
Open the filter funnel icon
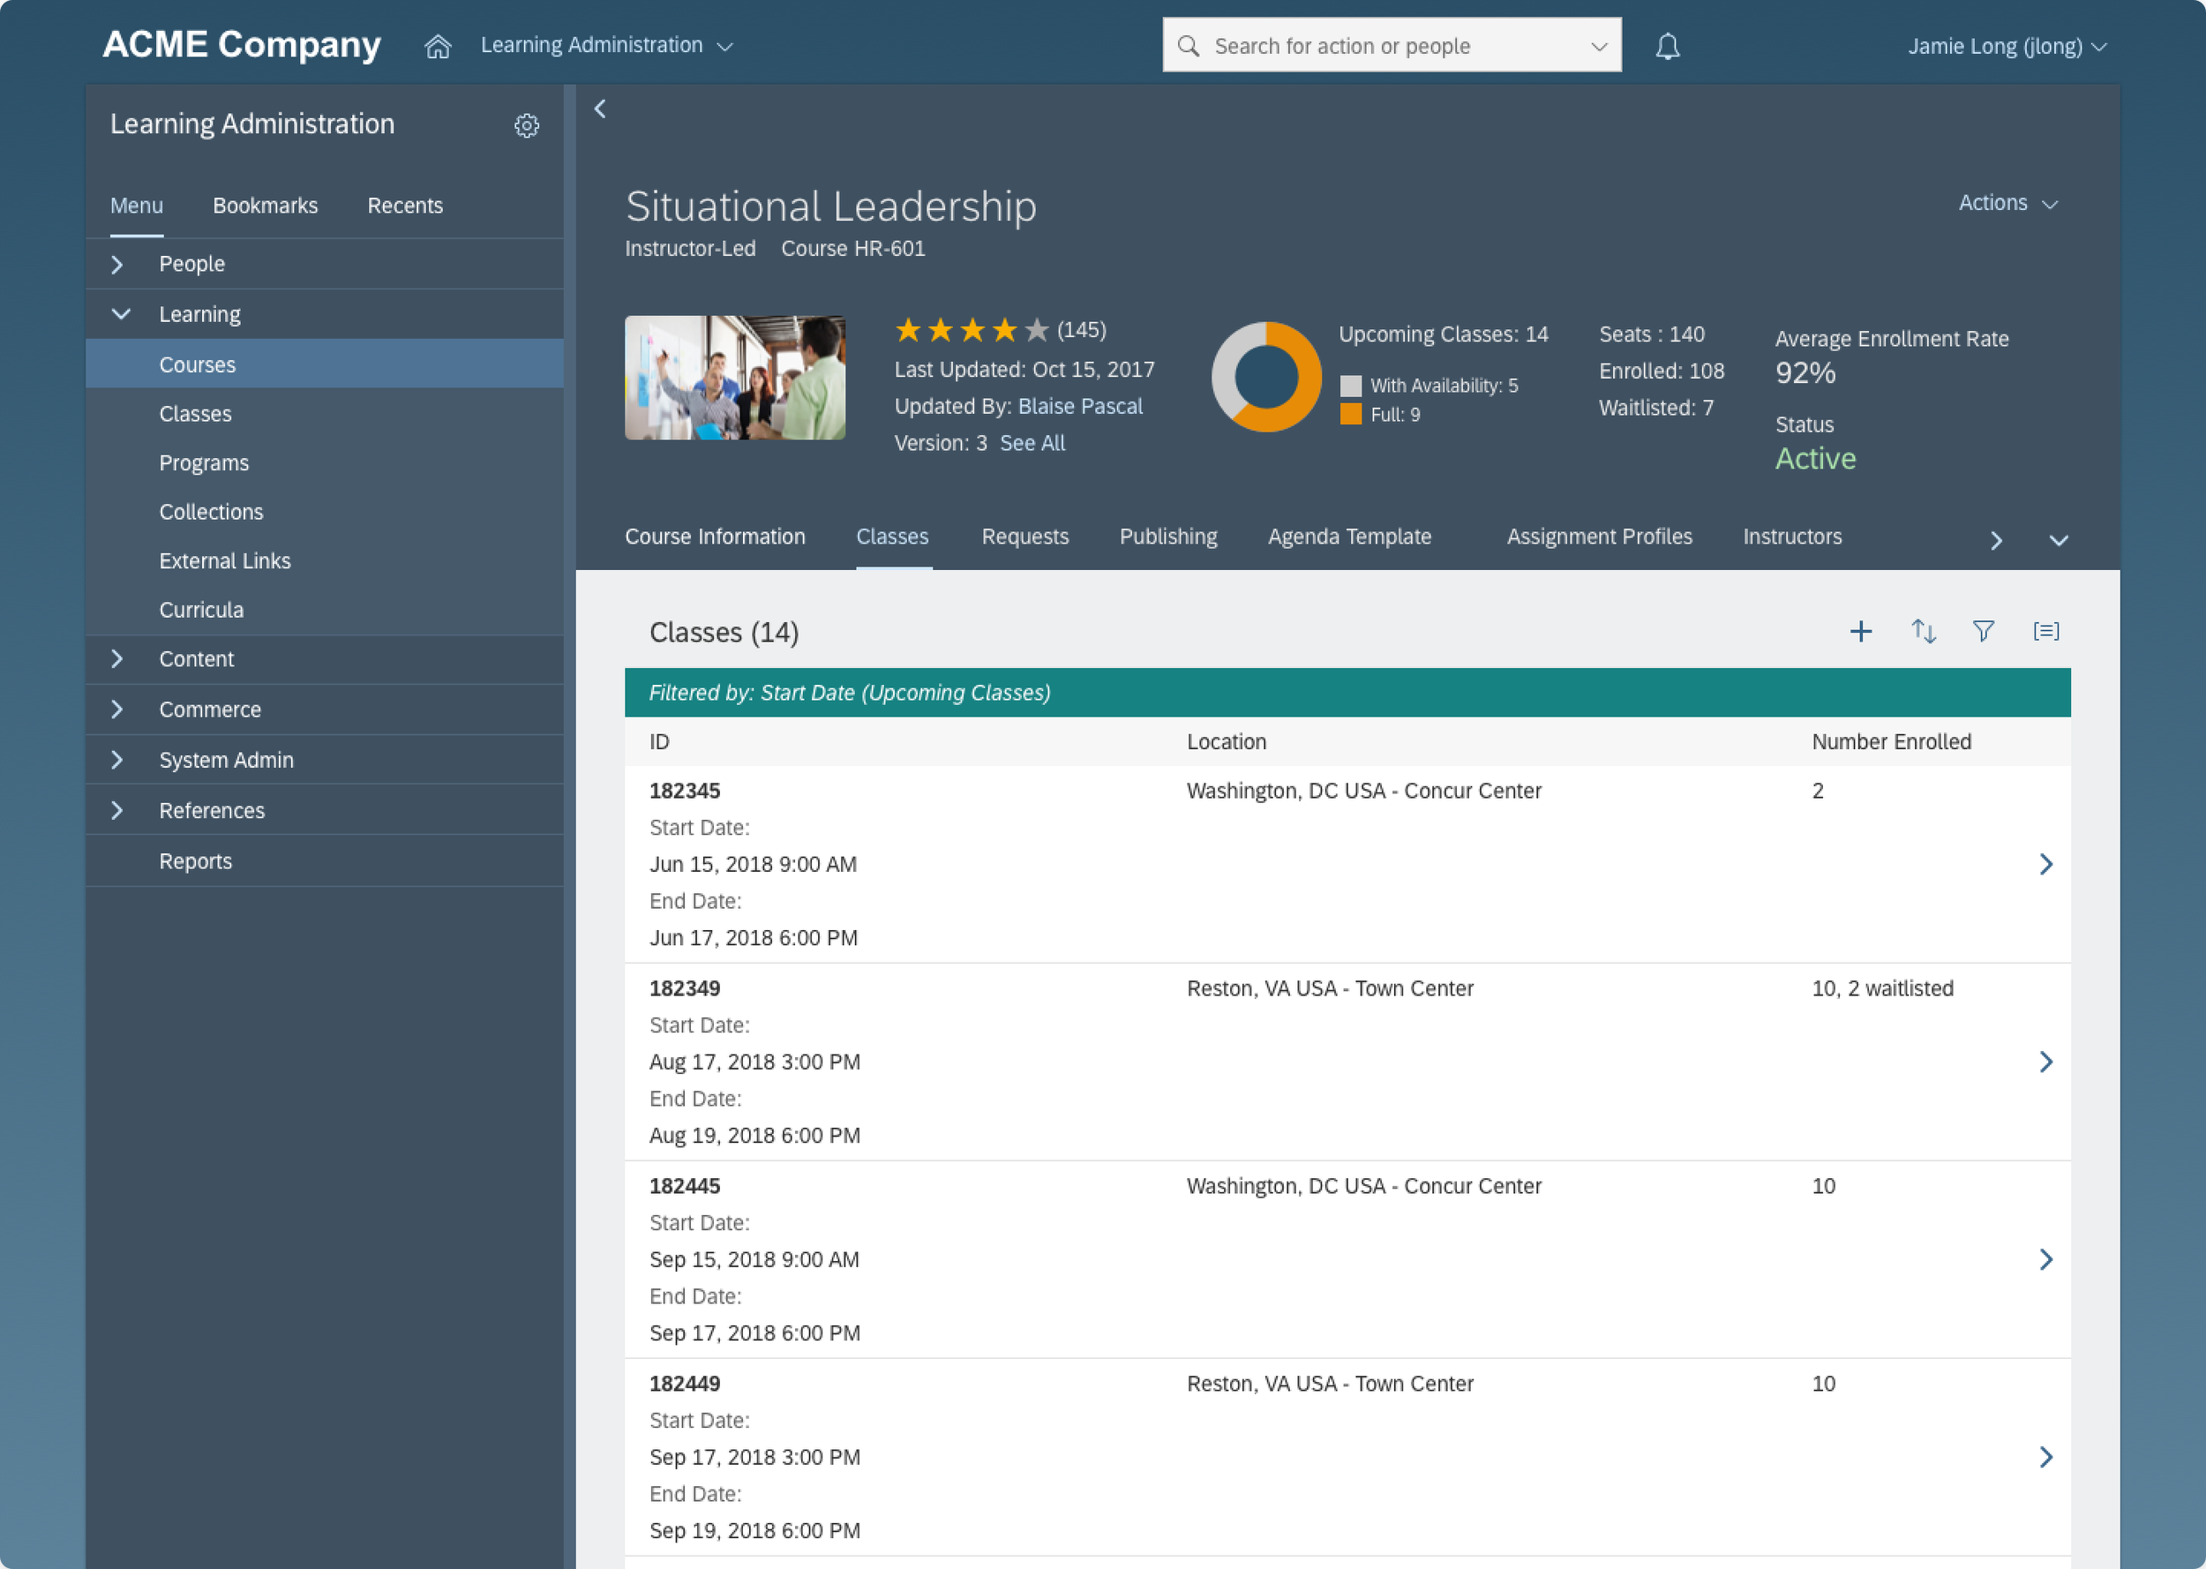tap(1983, 632)
